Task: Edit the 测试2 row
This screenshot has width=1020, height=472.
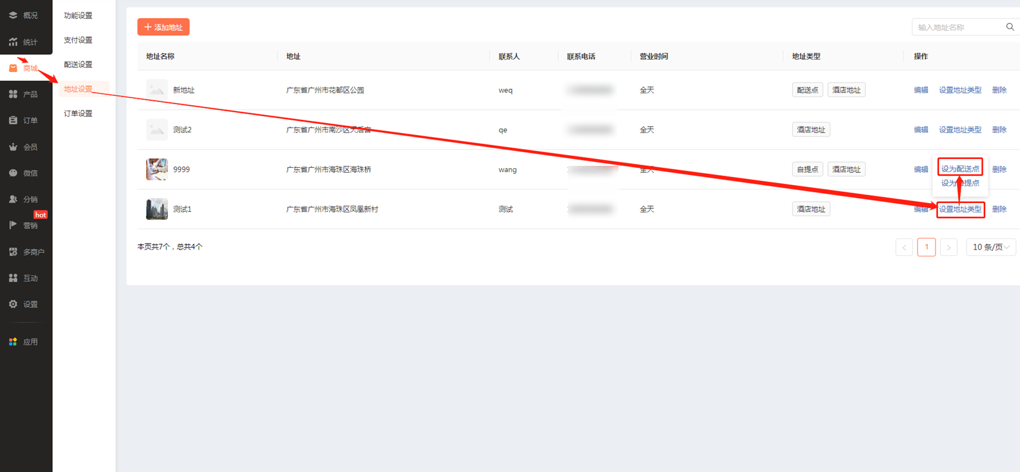Action: (x=921, y=130)
